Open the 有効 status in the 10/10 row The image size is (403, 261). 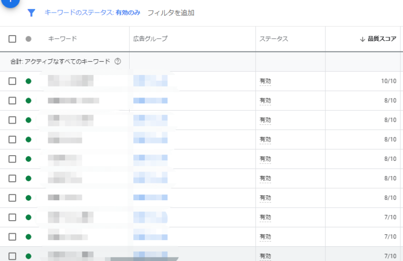265,81
